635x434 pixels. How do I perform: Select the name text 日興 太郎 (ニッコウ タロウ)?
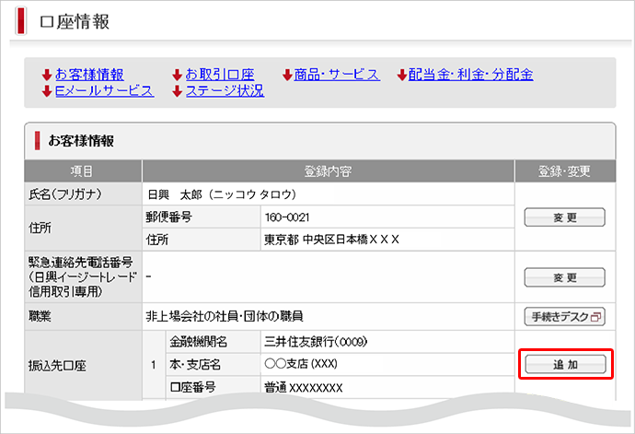222,194
